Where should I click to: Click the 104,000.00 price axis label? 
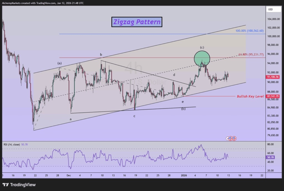(x=273, y=19)
